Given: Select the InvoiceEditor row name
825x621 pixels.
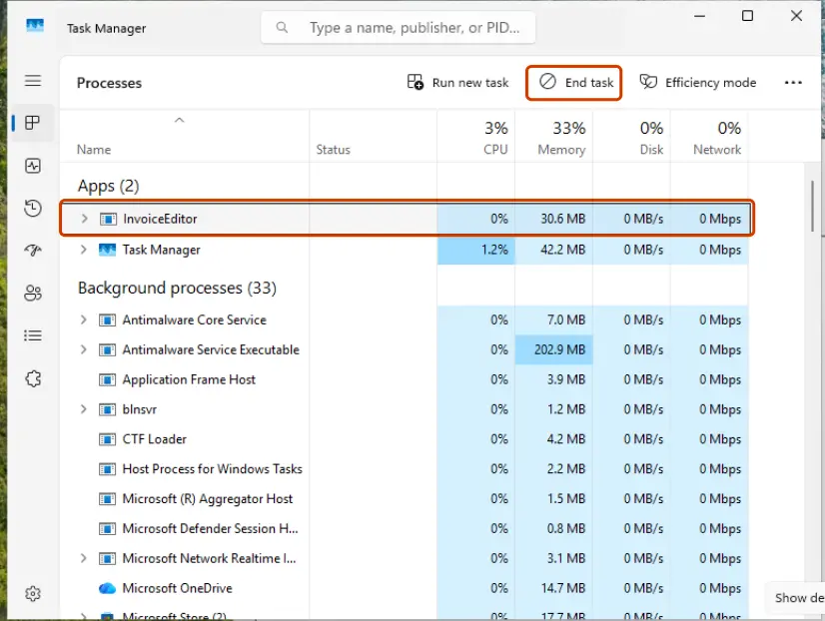Looking at the screenshot, I should click(160, 219).
